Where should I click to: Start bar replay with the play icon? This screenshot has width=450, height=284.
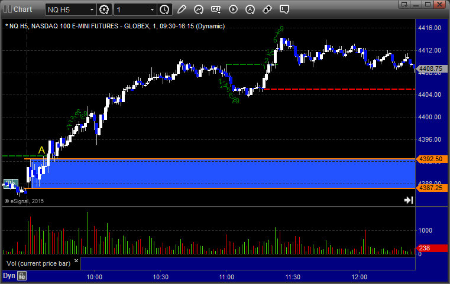pyautogui.click(x=233, y=9)
